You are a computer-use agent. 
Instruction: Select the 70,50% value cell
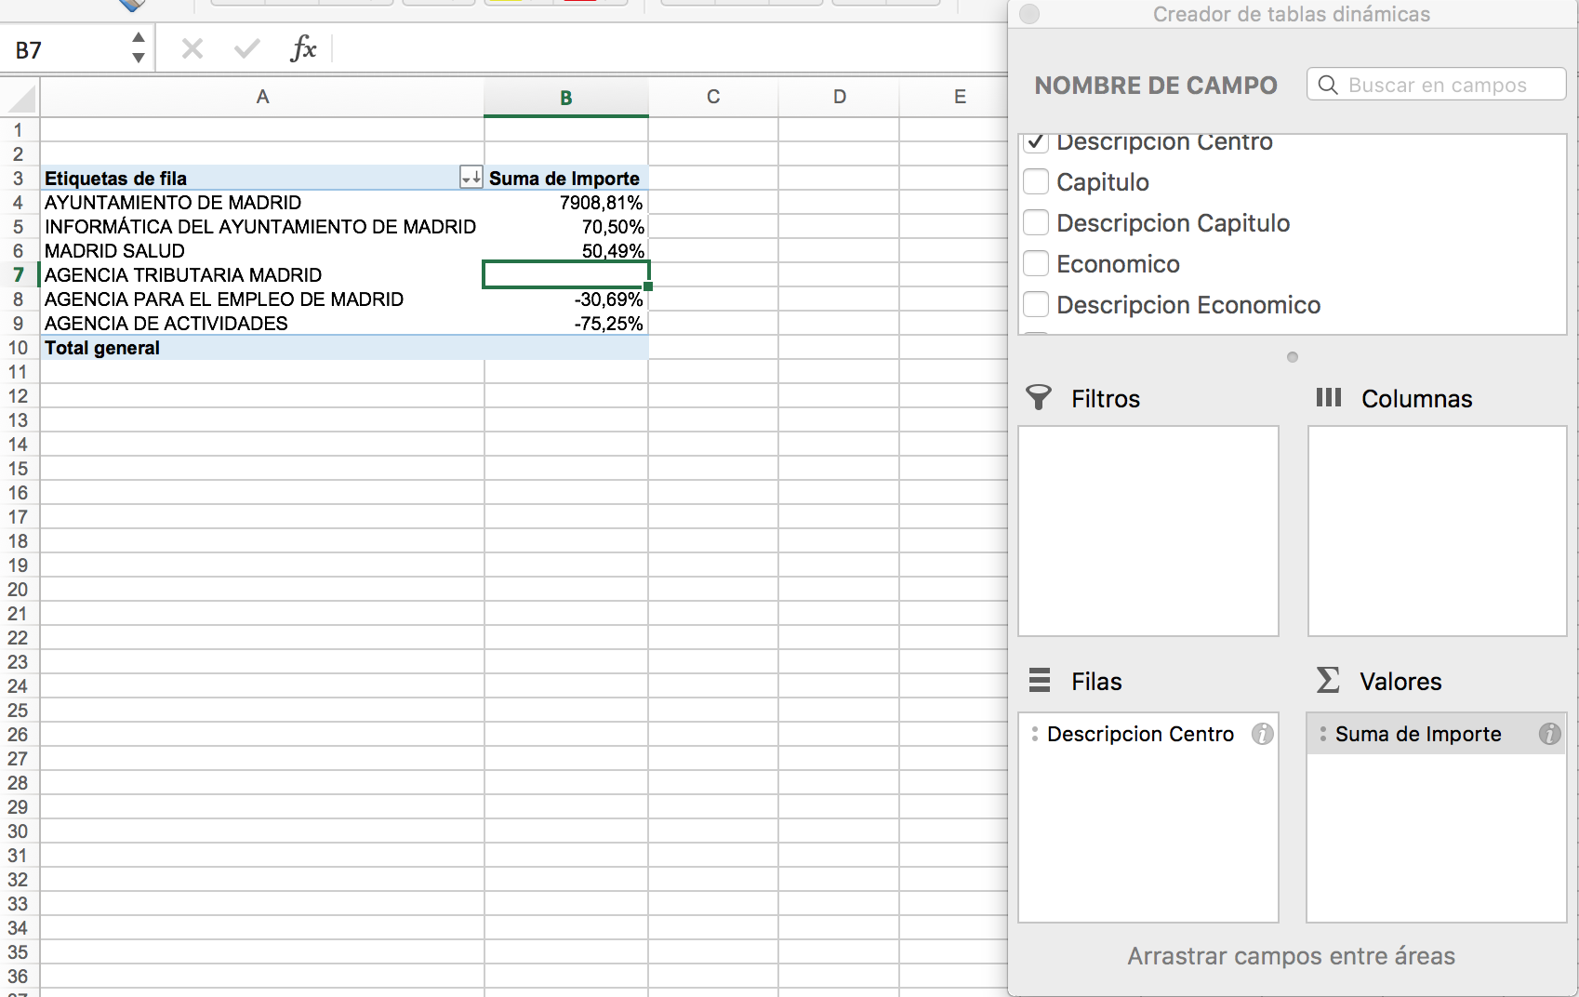(565, 227)
